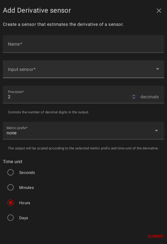This screenshot has width=167, height=244.
Task: Click the Time unit section heading
Action: (x=12, y=162)
